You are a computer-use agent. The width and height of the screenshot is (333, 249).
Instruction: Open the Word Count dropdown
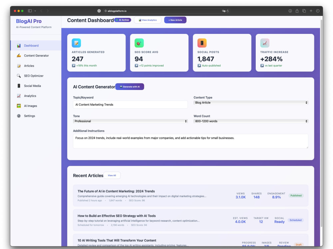click(x=251, y=121)
